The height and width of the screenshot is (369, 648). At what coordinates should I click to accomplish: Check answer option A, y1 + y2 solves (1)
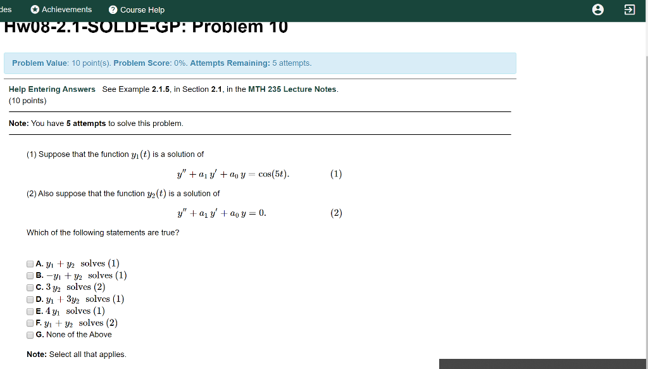[x=29, y=263]
